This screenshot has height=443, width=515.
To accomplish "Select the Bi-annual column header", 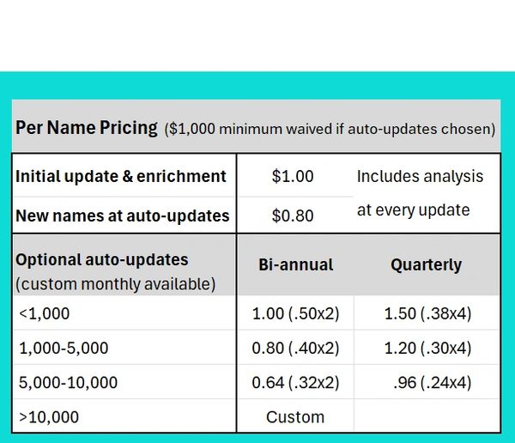I will pyautogui.click(x=294, y=265).
